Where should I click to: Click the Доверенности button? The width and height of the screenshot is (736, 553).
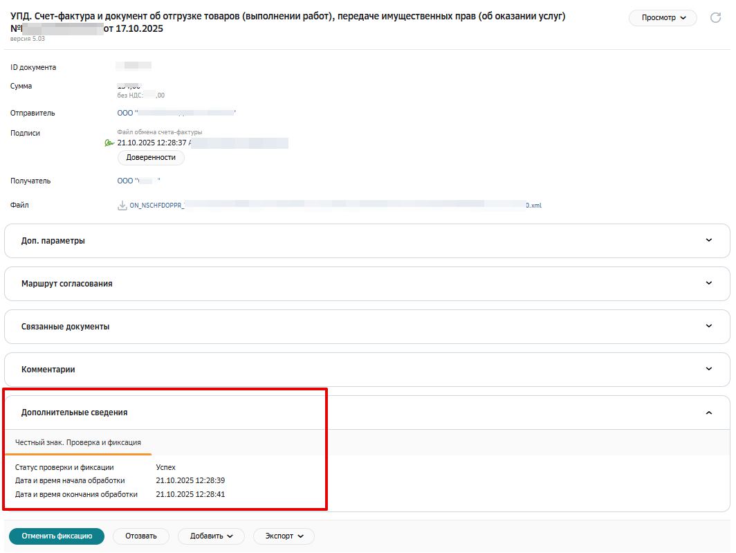tap(151, 157)
